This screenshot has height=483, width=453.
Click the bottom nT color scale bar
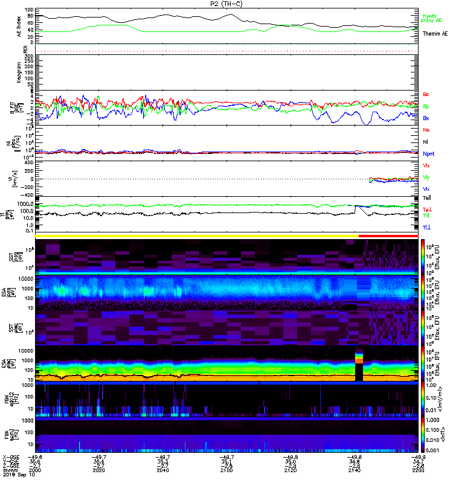[x=422, y=434]
